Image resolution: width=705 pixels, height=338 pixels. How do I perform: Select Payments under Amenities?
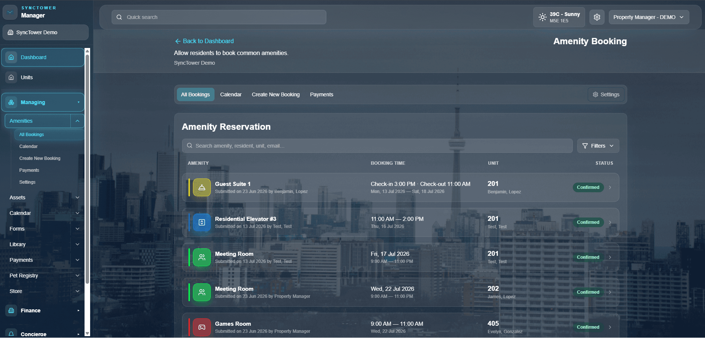pos(29,170)
